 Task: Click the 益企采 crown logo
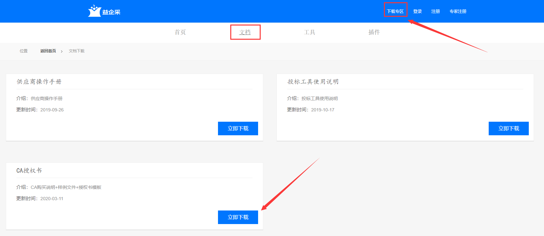[95, 11]
